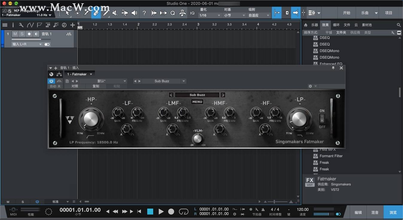
Task: Open the inspector (i) icon
Action: pyautogui.click(x=13, y=25)
